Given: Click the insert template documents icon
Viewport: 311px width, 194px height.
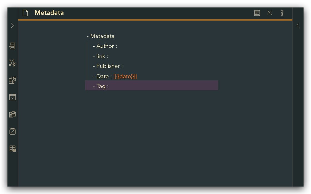Looking at the screenshot, I should [12, 114].
